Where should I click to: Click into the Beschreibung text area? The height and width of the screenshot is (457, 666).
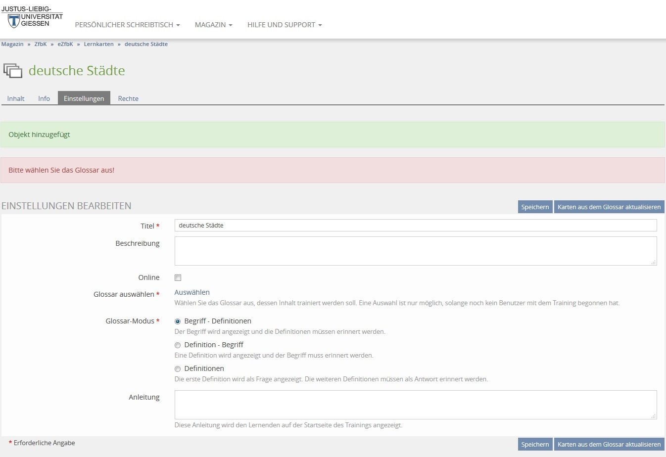point(416,251)
